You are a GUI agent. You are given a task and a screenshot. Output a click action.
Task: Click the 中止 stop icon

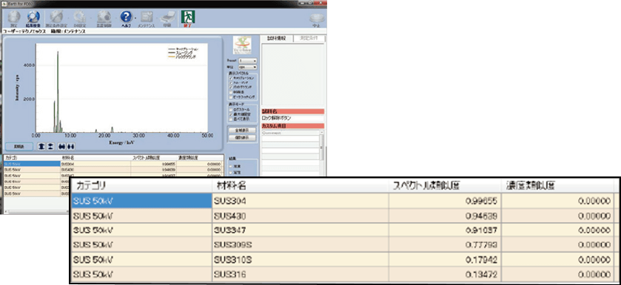[x=316, y=19]
